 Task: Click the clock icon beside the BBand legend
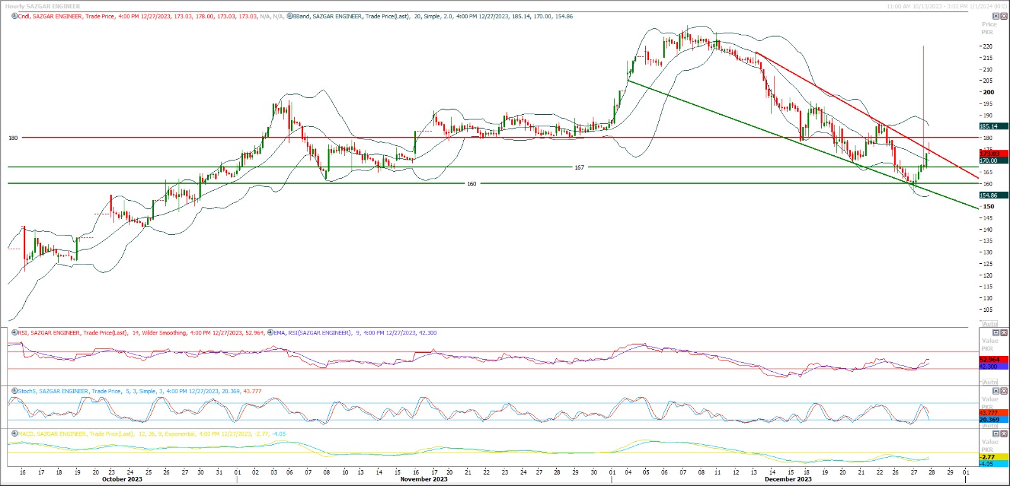(290, 16)
